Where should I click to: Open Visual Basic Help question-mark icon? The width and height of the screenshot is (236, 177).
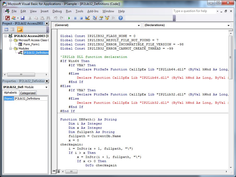(121, 18)
